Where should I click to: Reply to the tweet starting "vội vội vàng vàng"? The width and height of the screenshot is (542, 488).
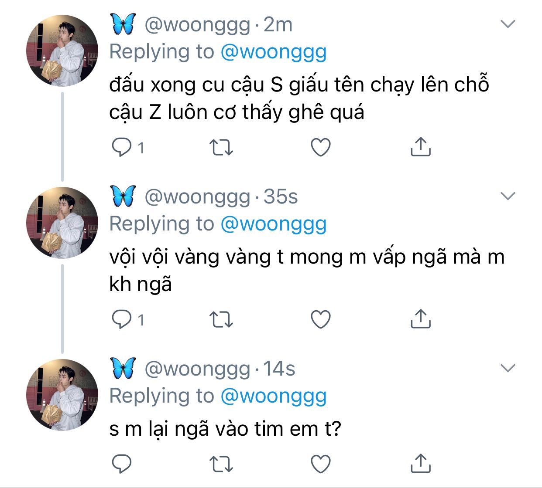tap(122, 319)
